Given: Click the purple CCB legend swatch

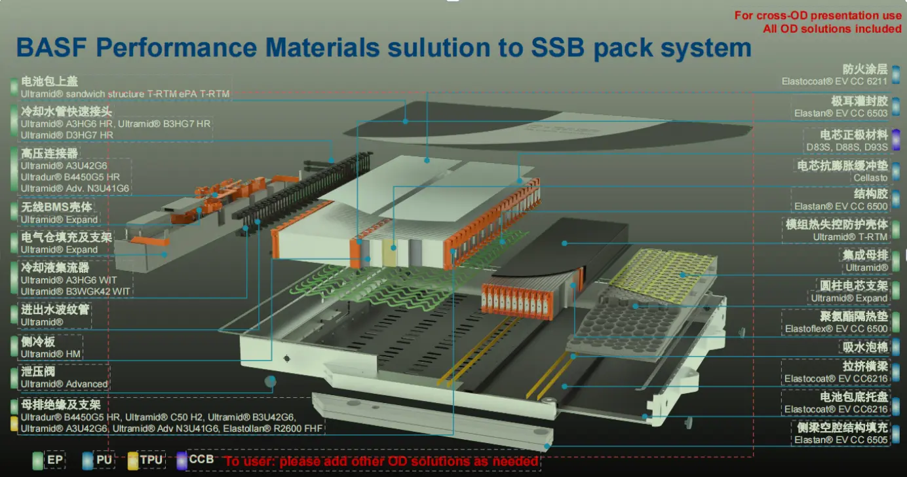Looking at the screenshot, I should tap(182, 460).
